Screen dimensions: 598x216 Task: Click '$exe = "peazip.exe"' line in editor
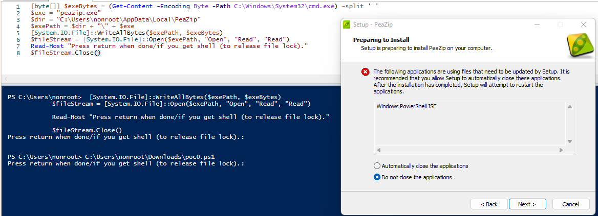tap(66, 13)
